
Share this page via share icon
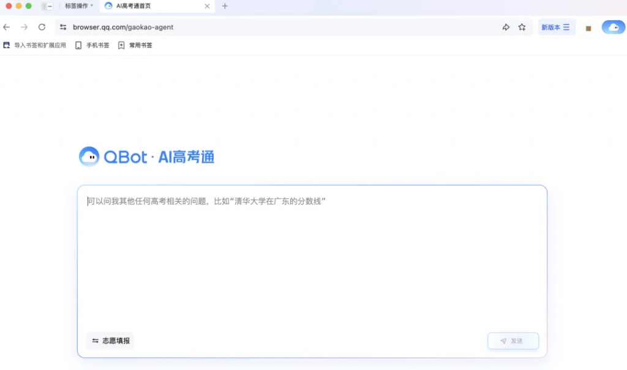click(506, 27)
